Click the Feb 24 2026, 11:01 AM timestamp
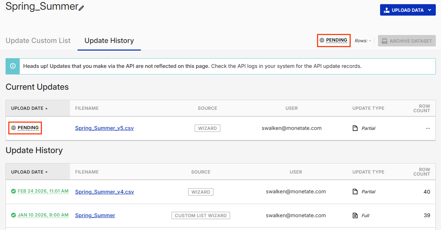Screen dimensions: 441x230 (x=43, y=191)
